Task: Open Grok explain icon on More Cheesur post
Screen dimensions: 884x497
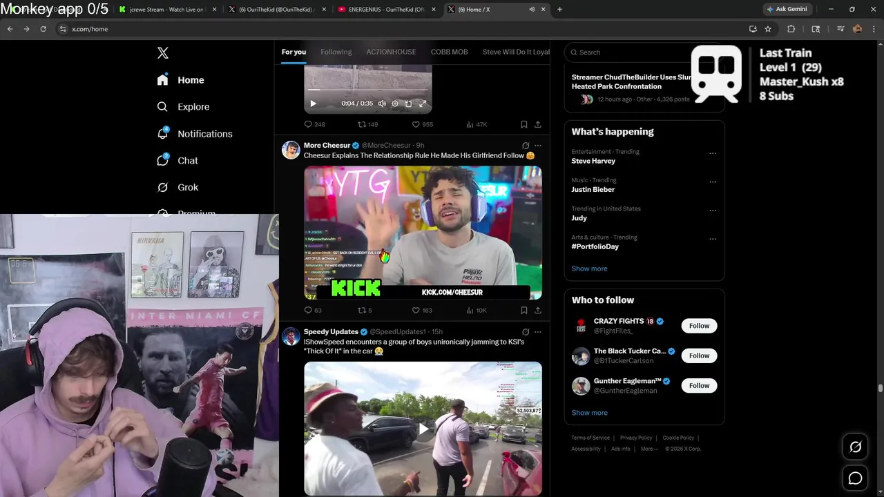Action: (526, 146)
